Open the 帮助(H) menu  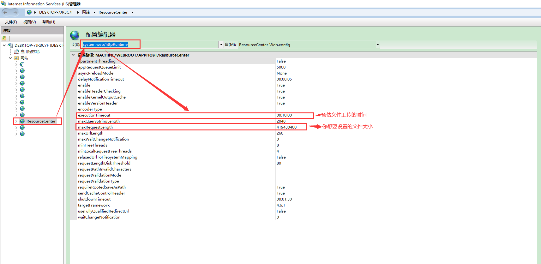49,22
